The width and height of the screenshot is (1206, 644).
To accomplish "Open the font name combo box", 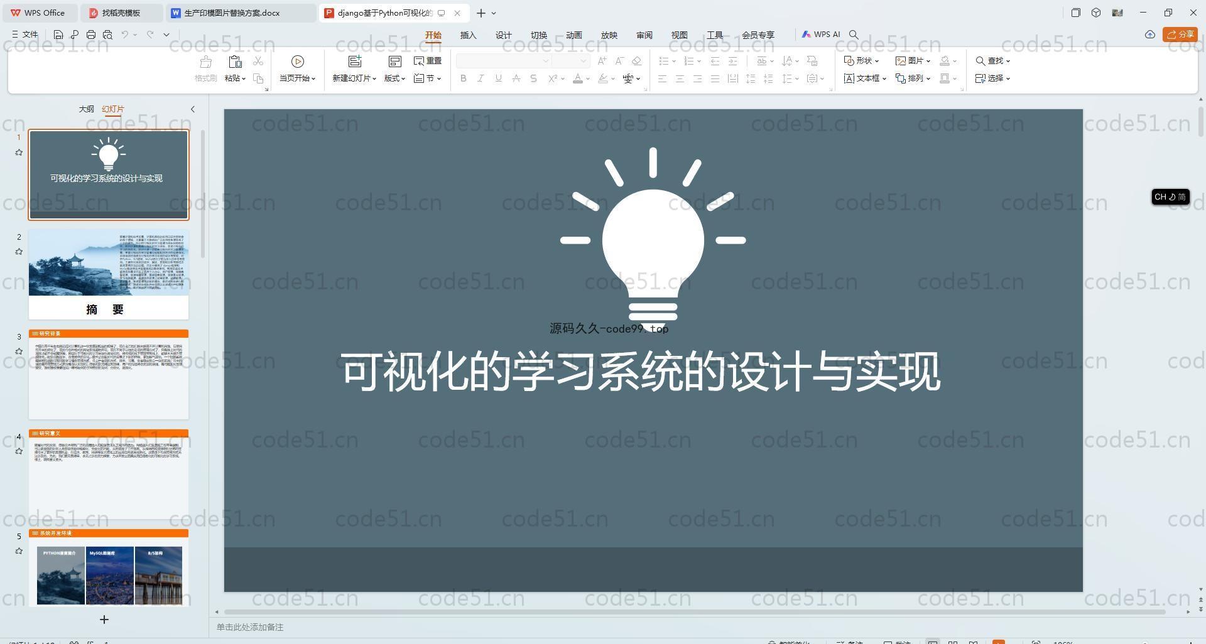I will coord(503,61).
